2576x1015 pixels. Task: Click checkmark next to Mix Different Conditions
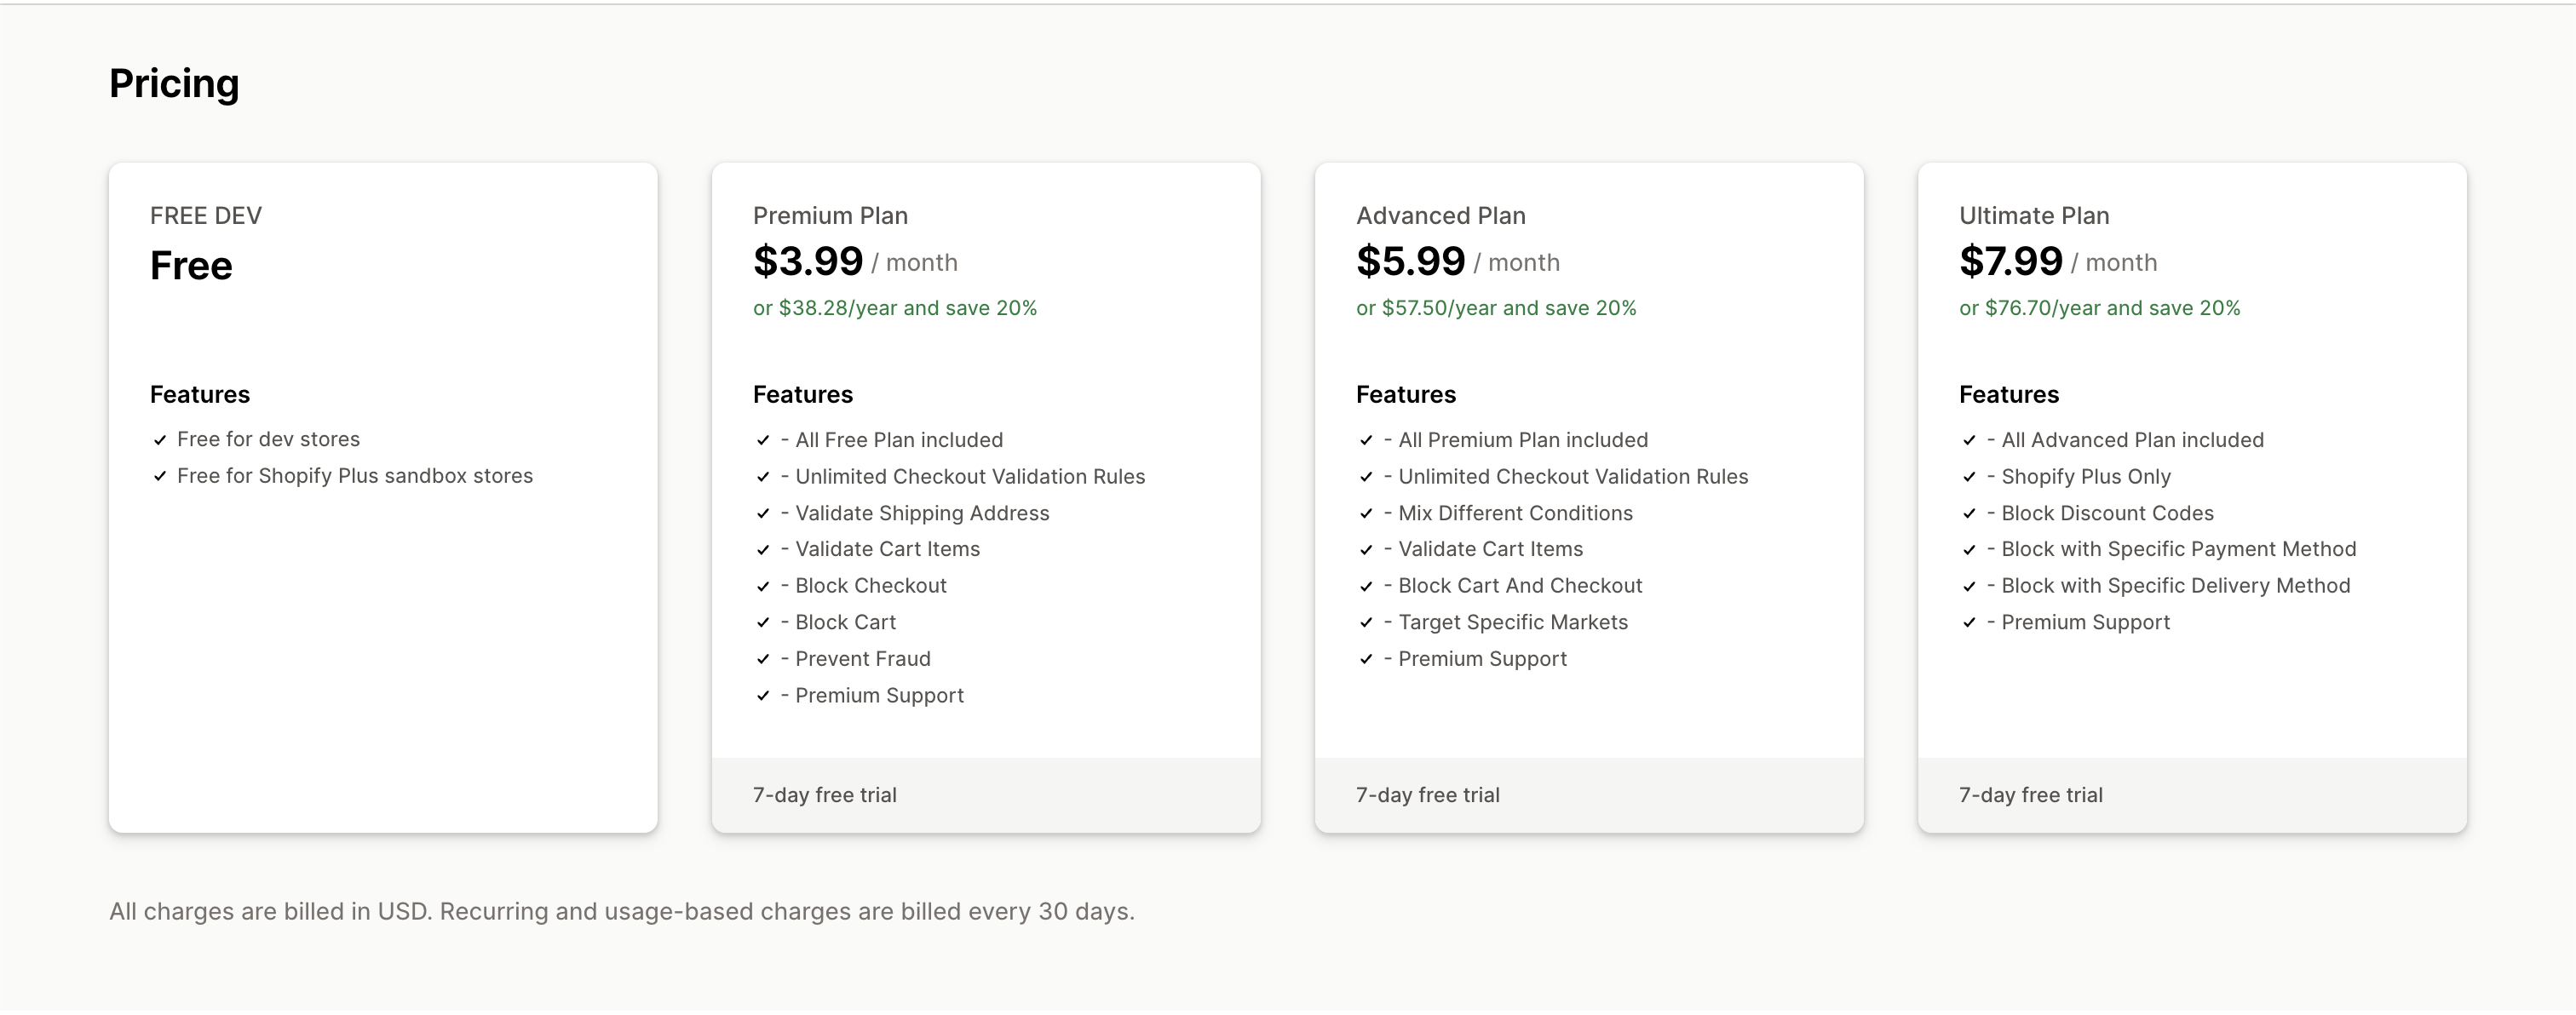pos(1366,514)
